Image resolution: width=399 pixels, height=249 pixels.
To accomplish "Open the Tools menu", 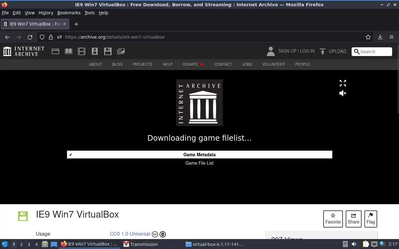I will (x=89, y=13).
